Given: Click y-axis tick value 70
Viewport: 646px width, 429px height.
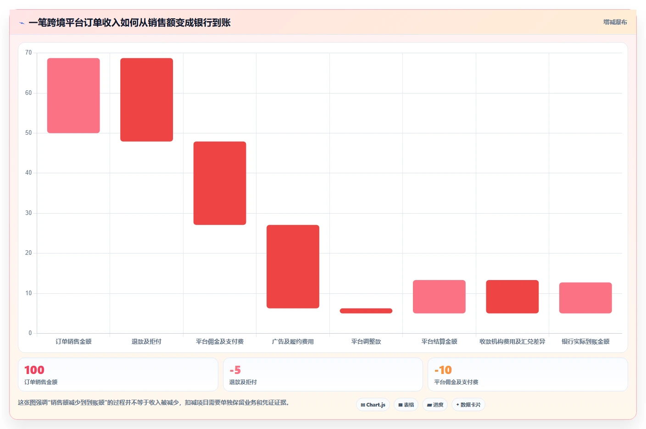Looking at the screenshot, I should click(x=28, y=53).
